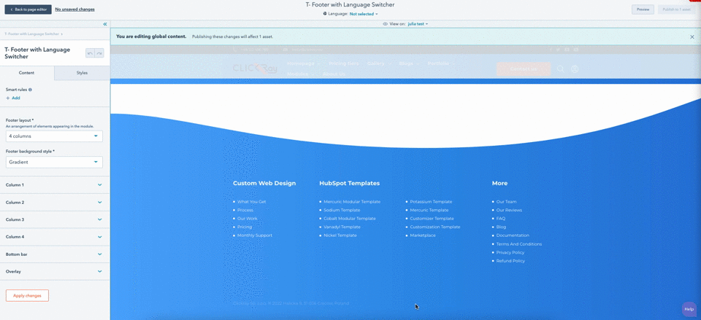
Task: Click Customizer Template footer link
Action: point(432,219)
